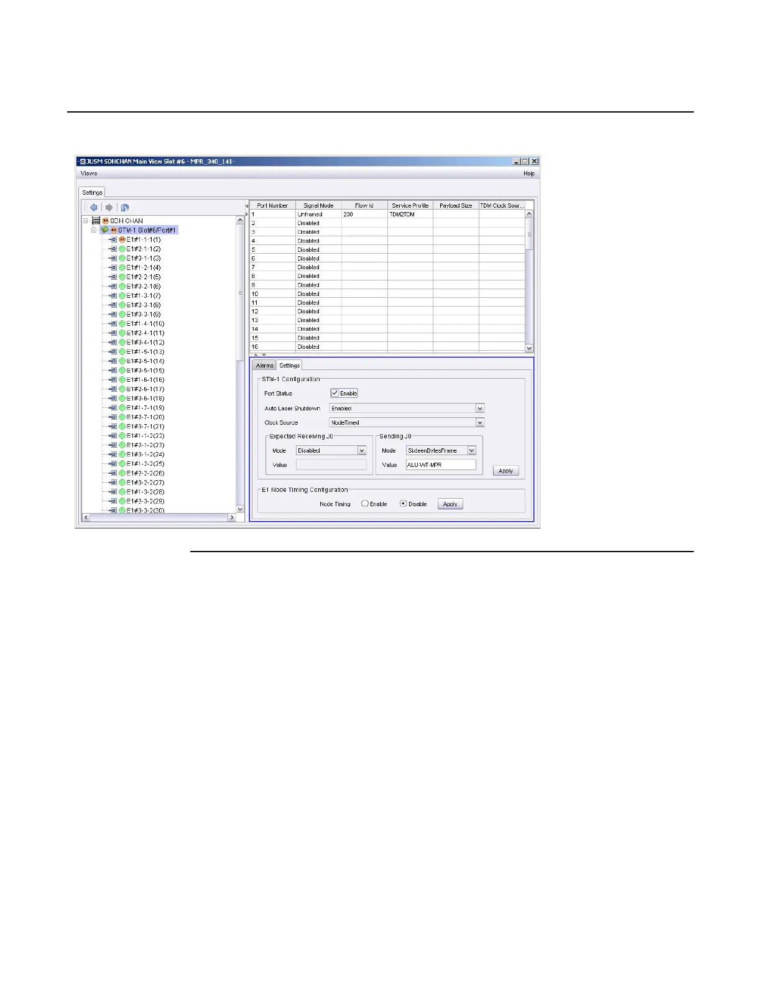Click green status icon of E1#1-3-1(7)

(x=122, y=295)
